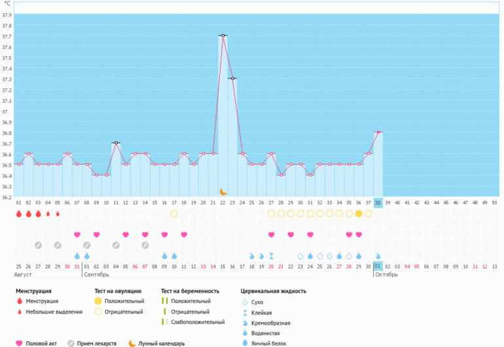504x347 pixels.
Task: Select the sticky cervical fluid icon on day 27
Action: tap(271, 255)
